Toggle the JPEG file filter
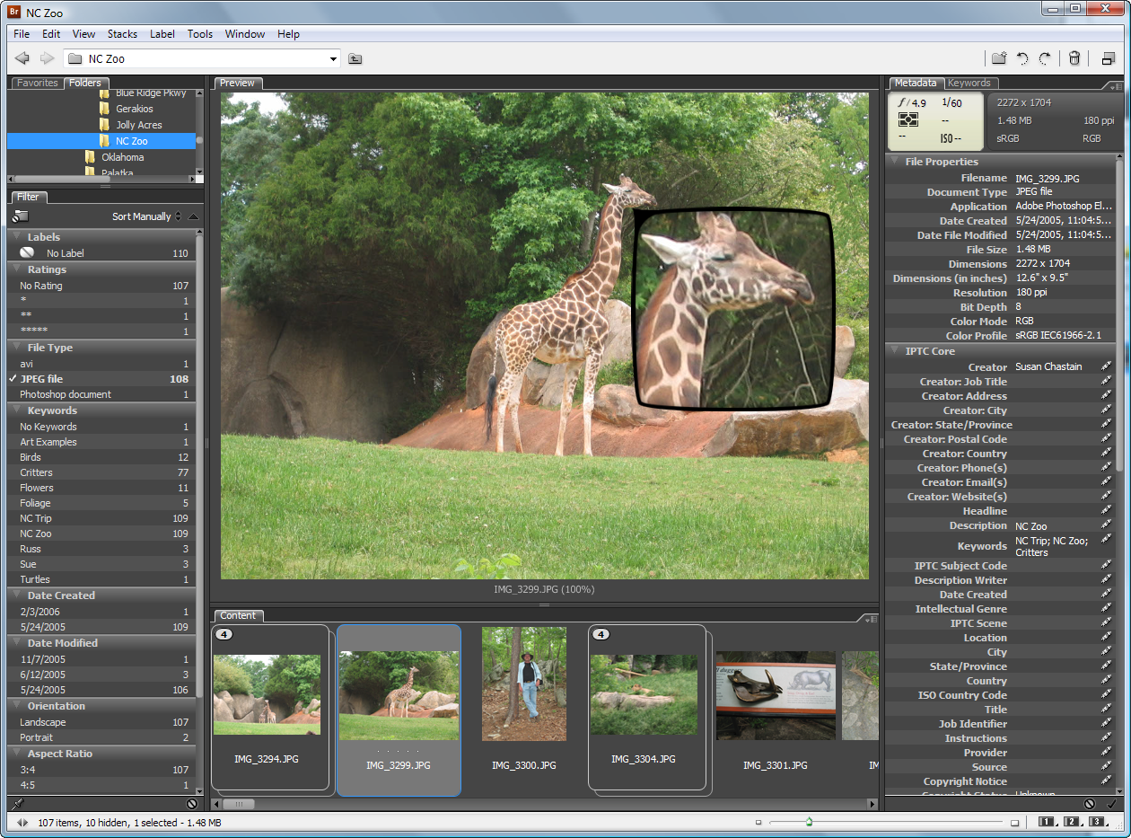Screen dimensions: 1131x838 pos(41,379)
